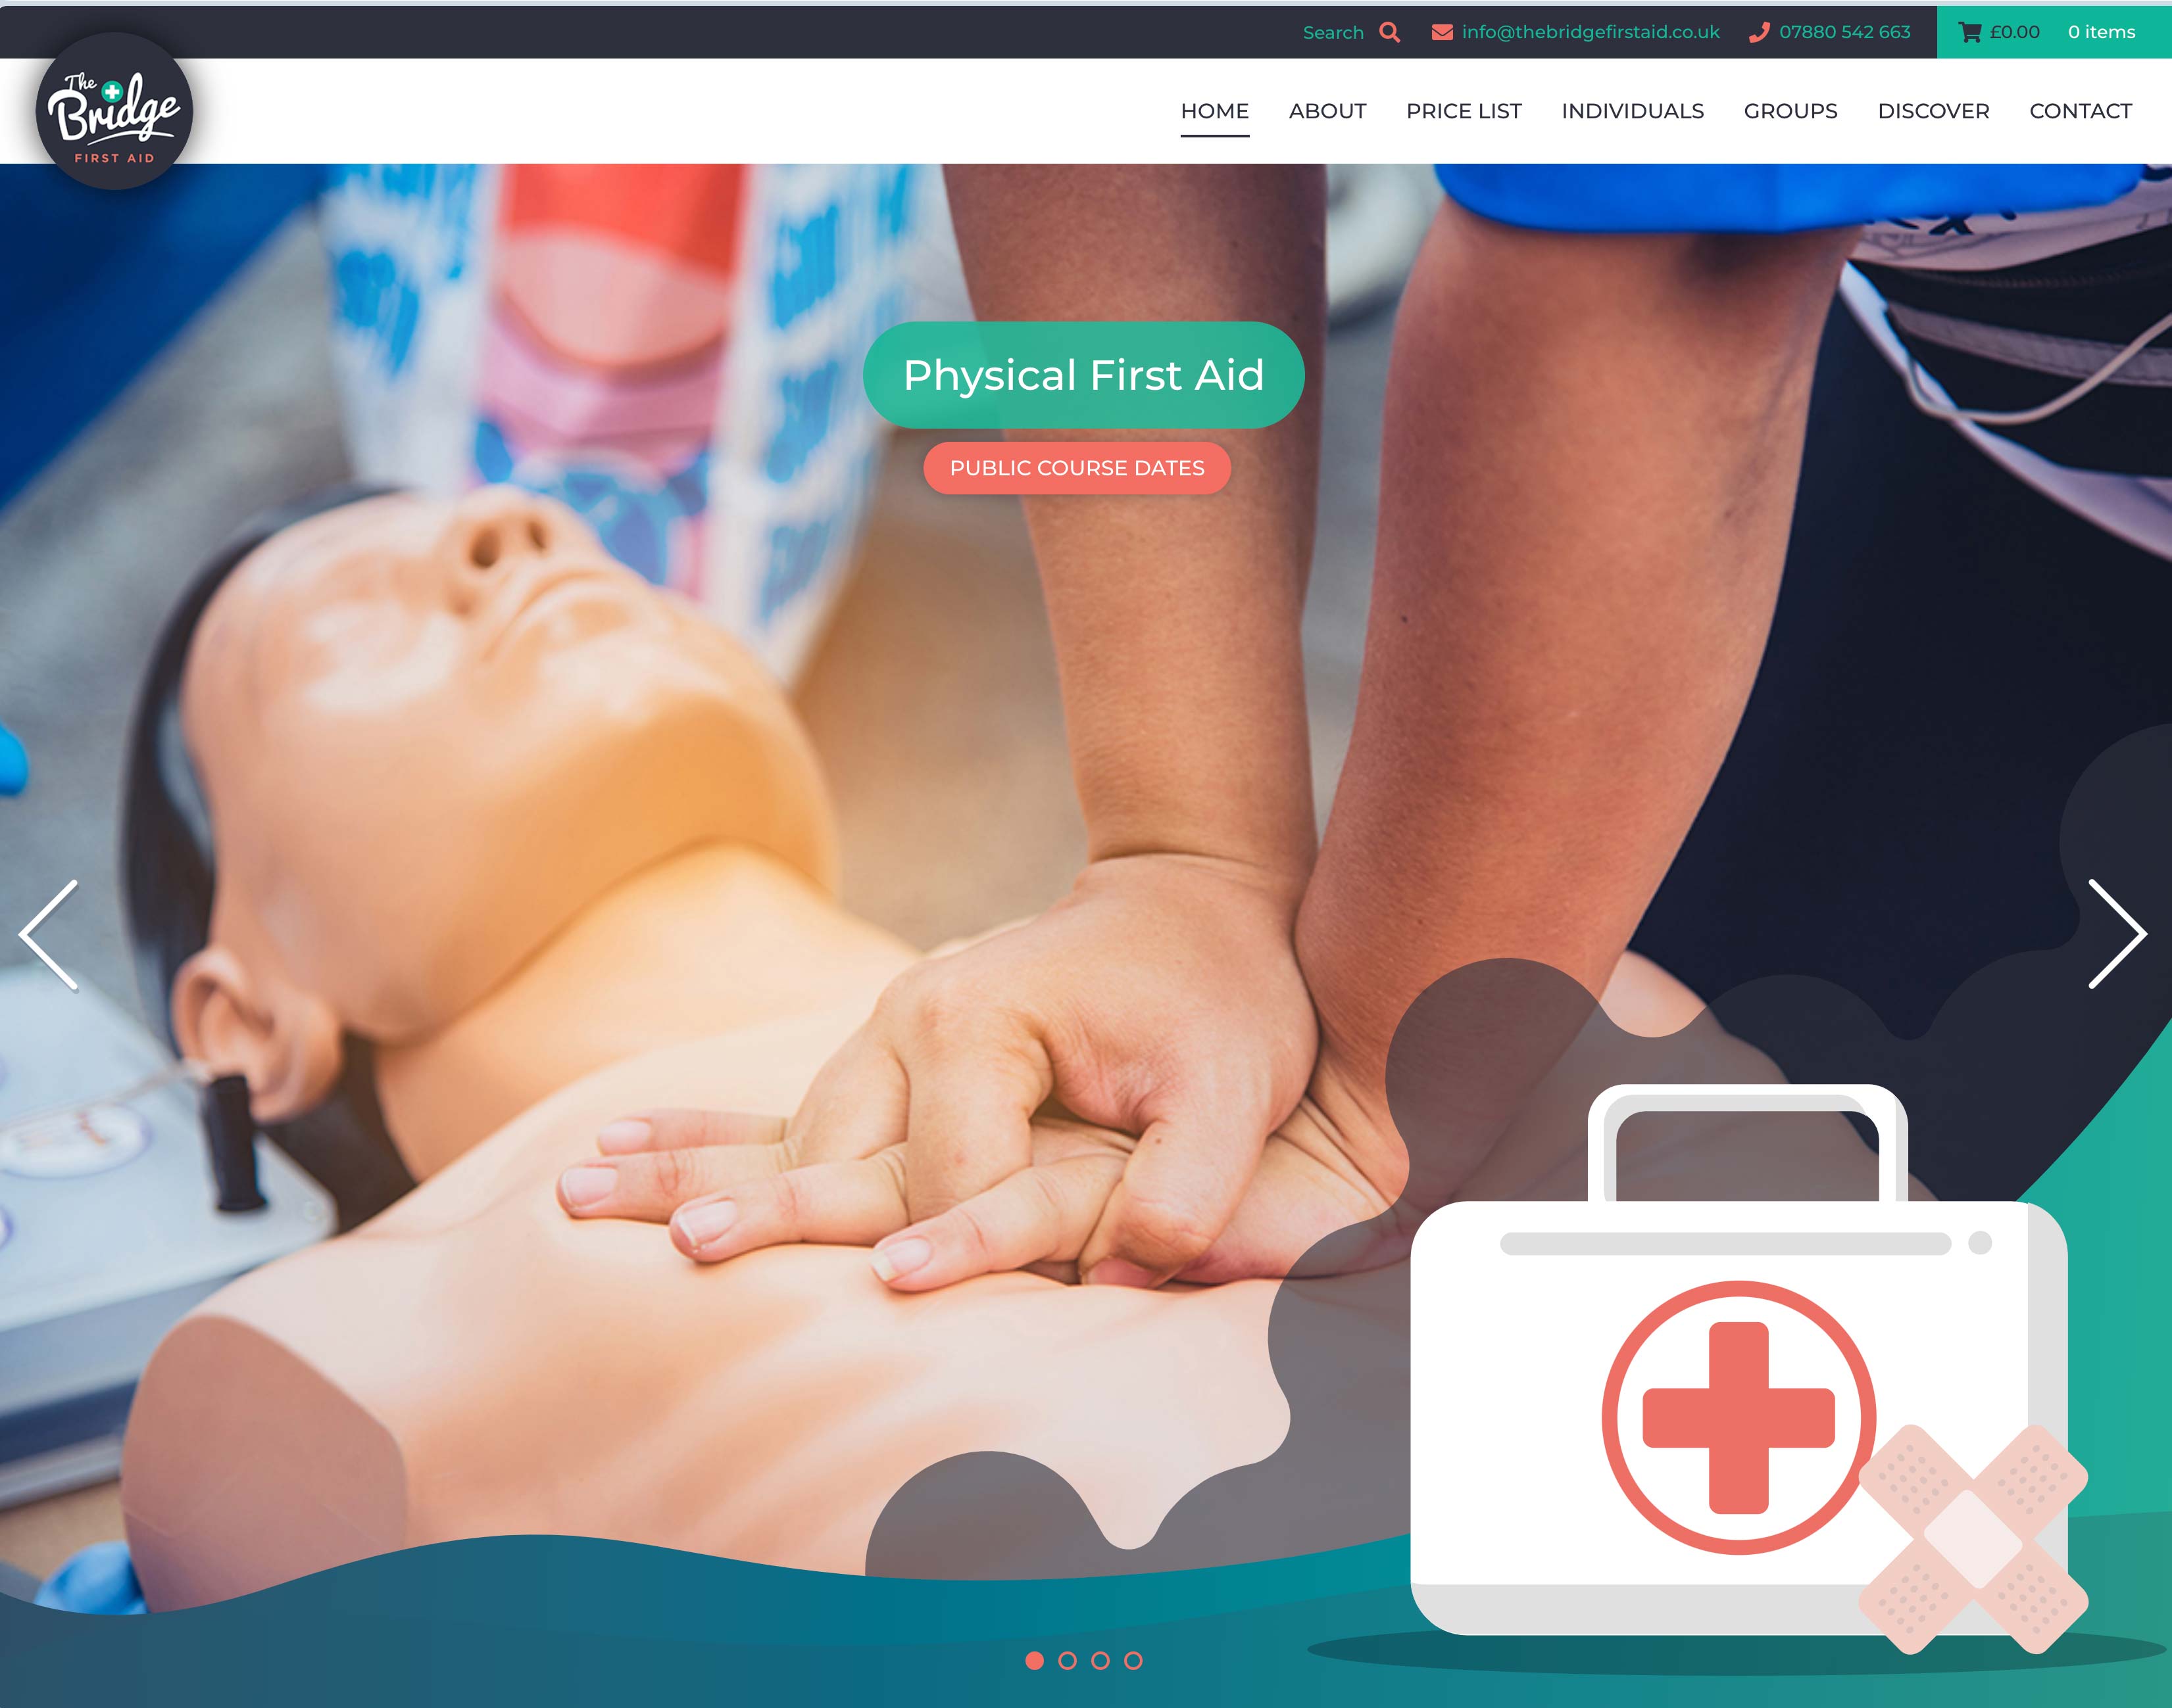Screen dimensions: 2172x1708
Task: Click the search magnifier icon
Action: pos(1389,32)
